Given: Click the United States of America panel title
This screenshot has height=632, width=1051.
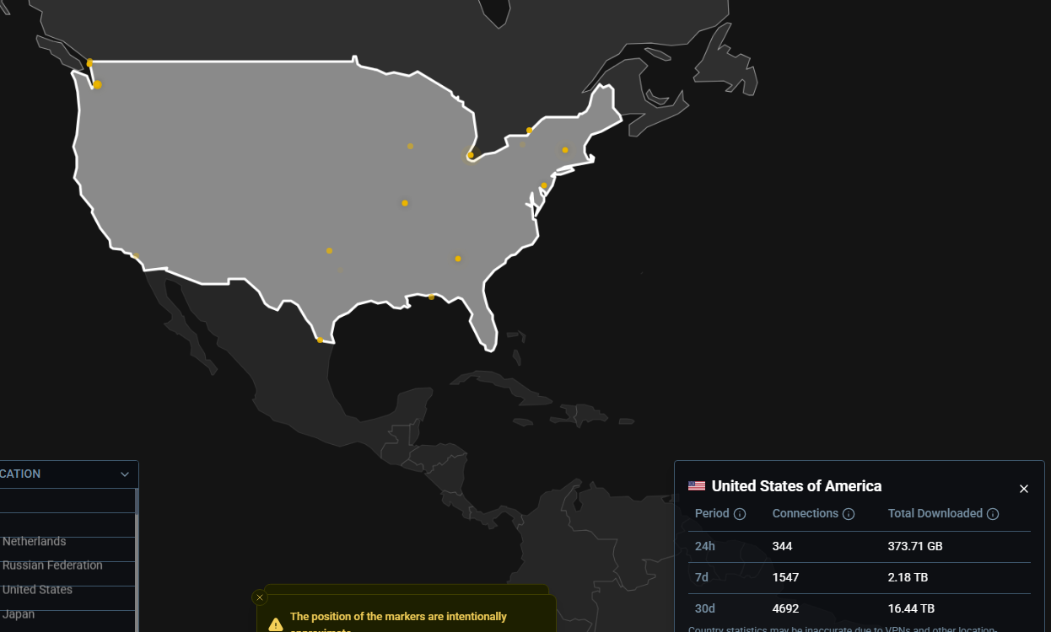Looking at the screenshot, I should click(796, 486).
